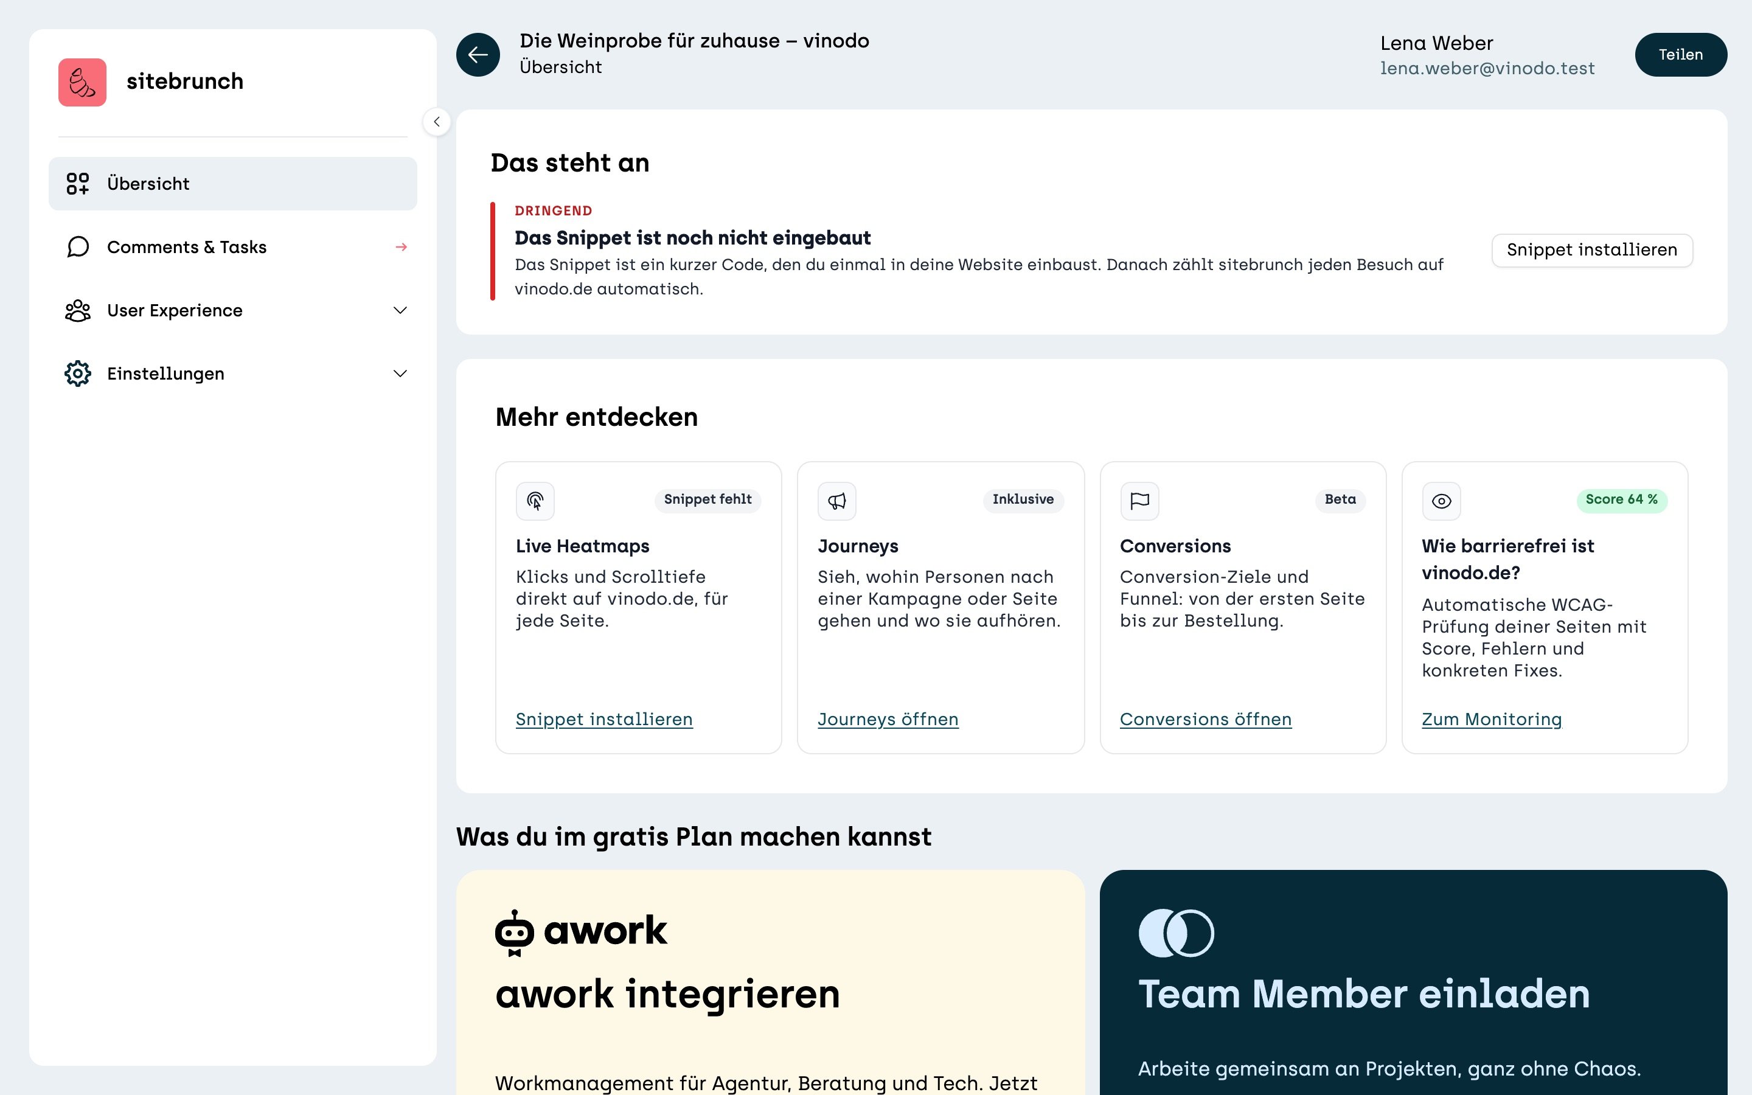Click the Lena Weber user name
This screenshot has height=1095, width=1752.
pos(1436,43)
